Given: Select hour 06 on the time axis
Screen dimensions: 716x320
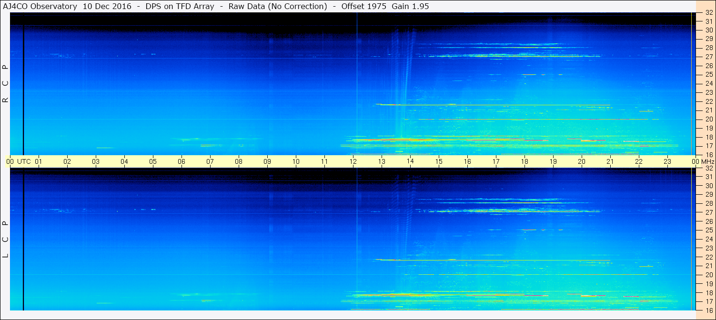Looking at the screenshot, I should click(x=182, y=161).
